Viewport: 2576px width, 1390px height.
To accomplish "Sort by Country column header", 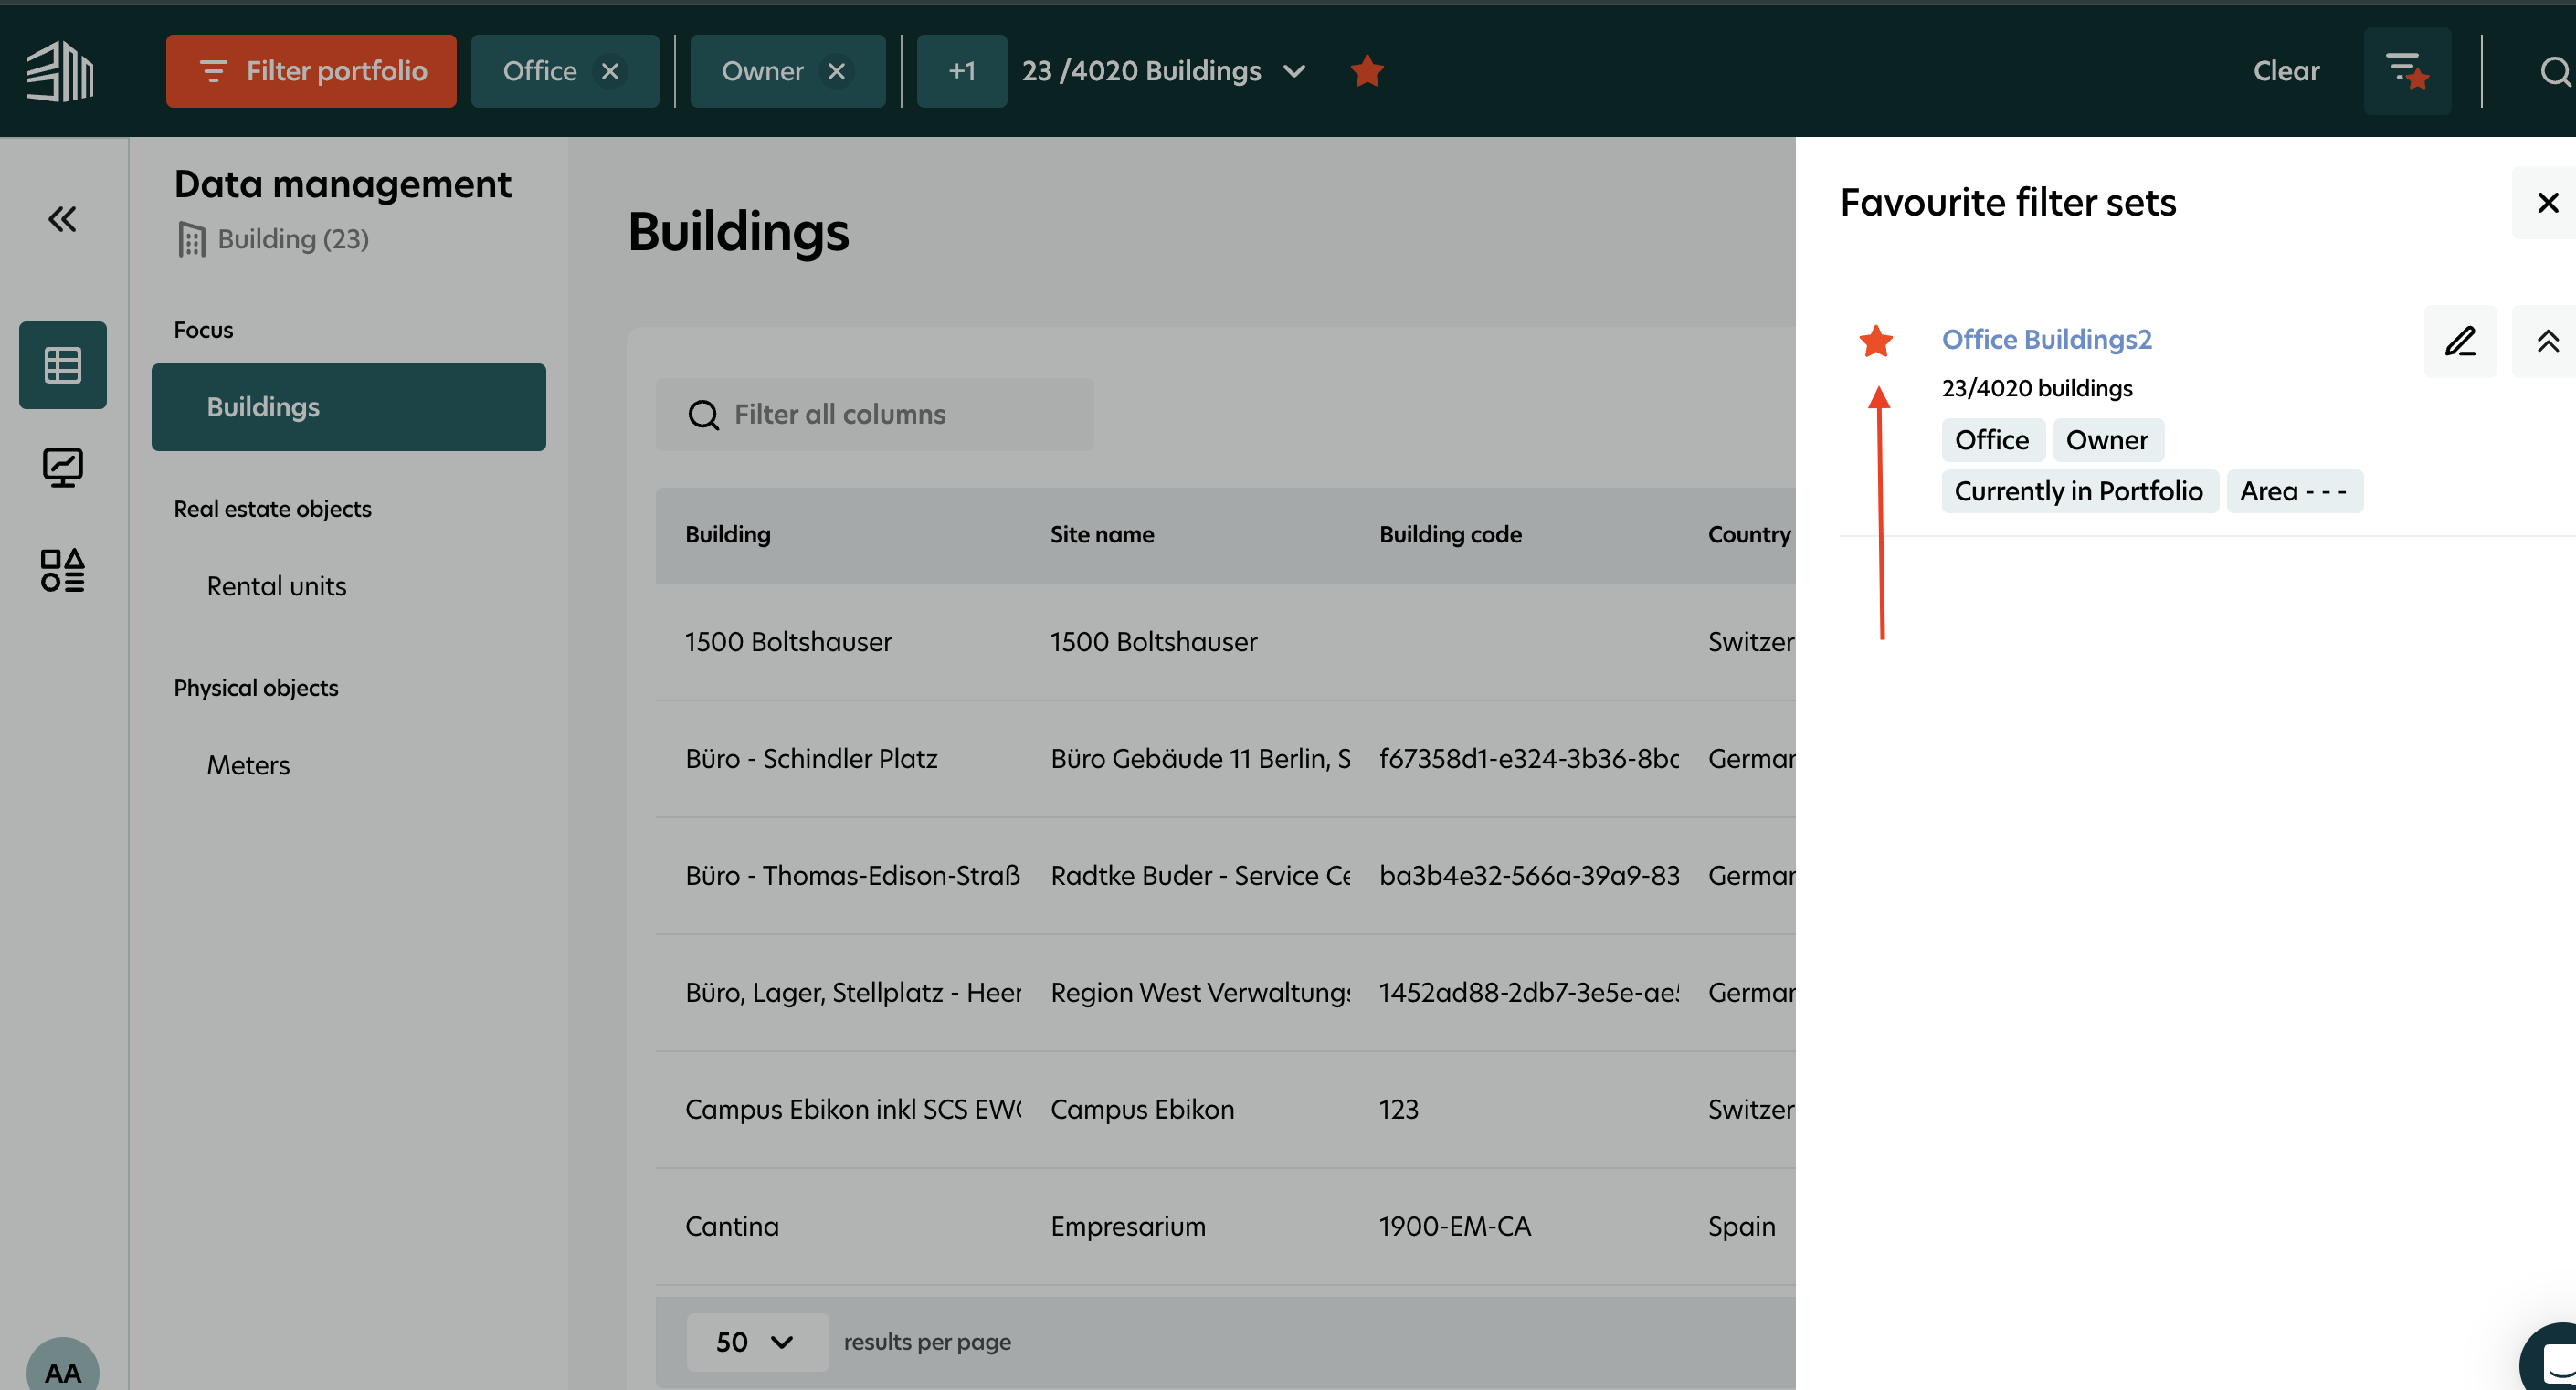I will click(1750, 534).
